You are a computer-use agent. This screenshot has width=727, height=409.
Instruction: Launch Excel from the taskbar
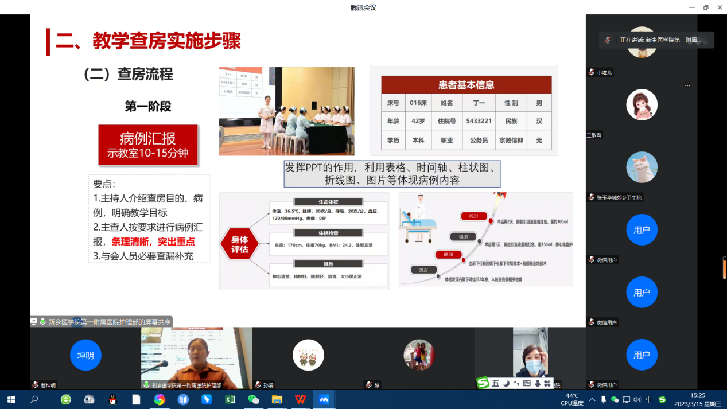point(230,399)
